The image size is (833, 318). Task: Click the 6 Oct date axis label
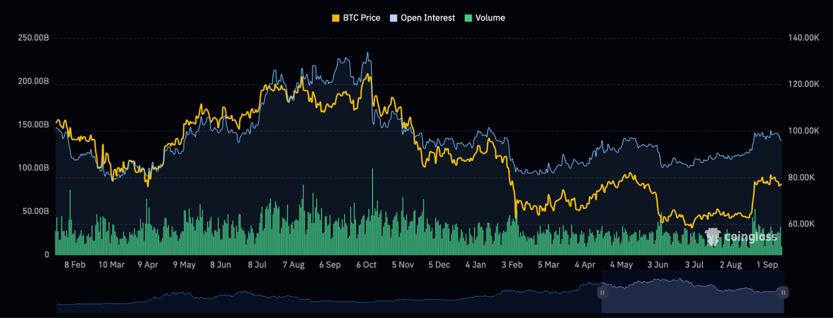(366, 265)
